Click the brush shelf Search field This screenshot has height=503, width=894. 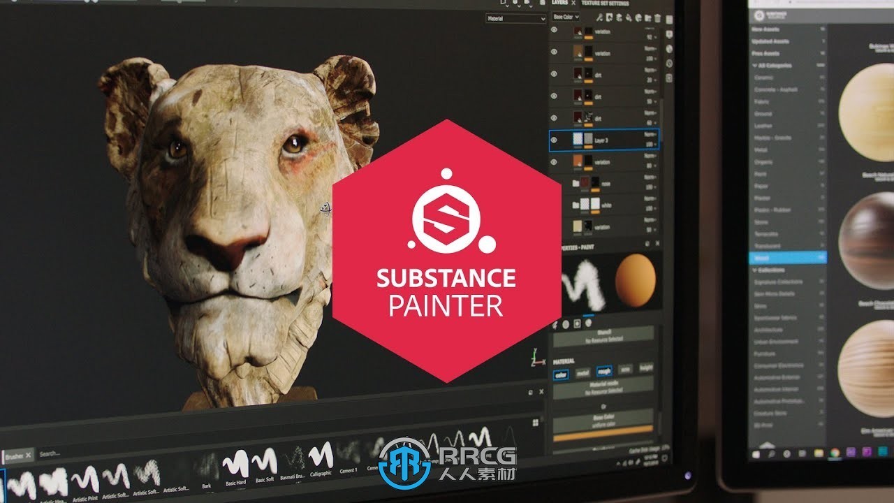49,453
